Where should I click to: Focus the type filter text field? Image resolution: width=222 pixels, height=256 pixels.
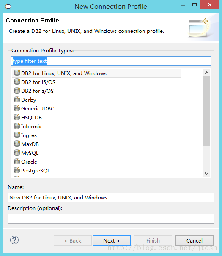pyautogui.click(x=111, y=61)
